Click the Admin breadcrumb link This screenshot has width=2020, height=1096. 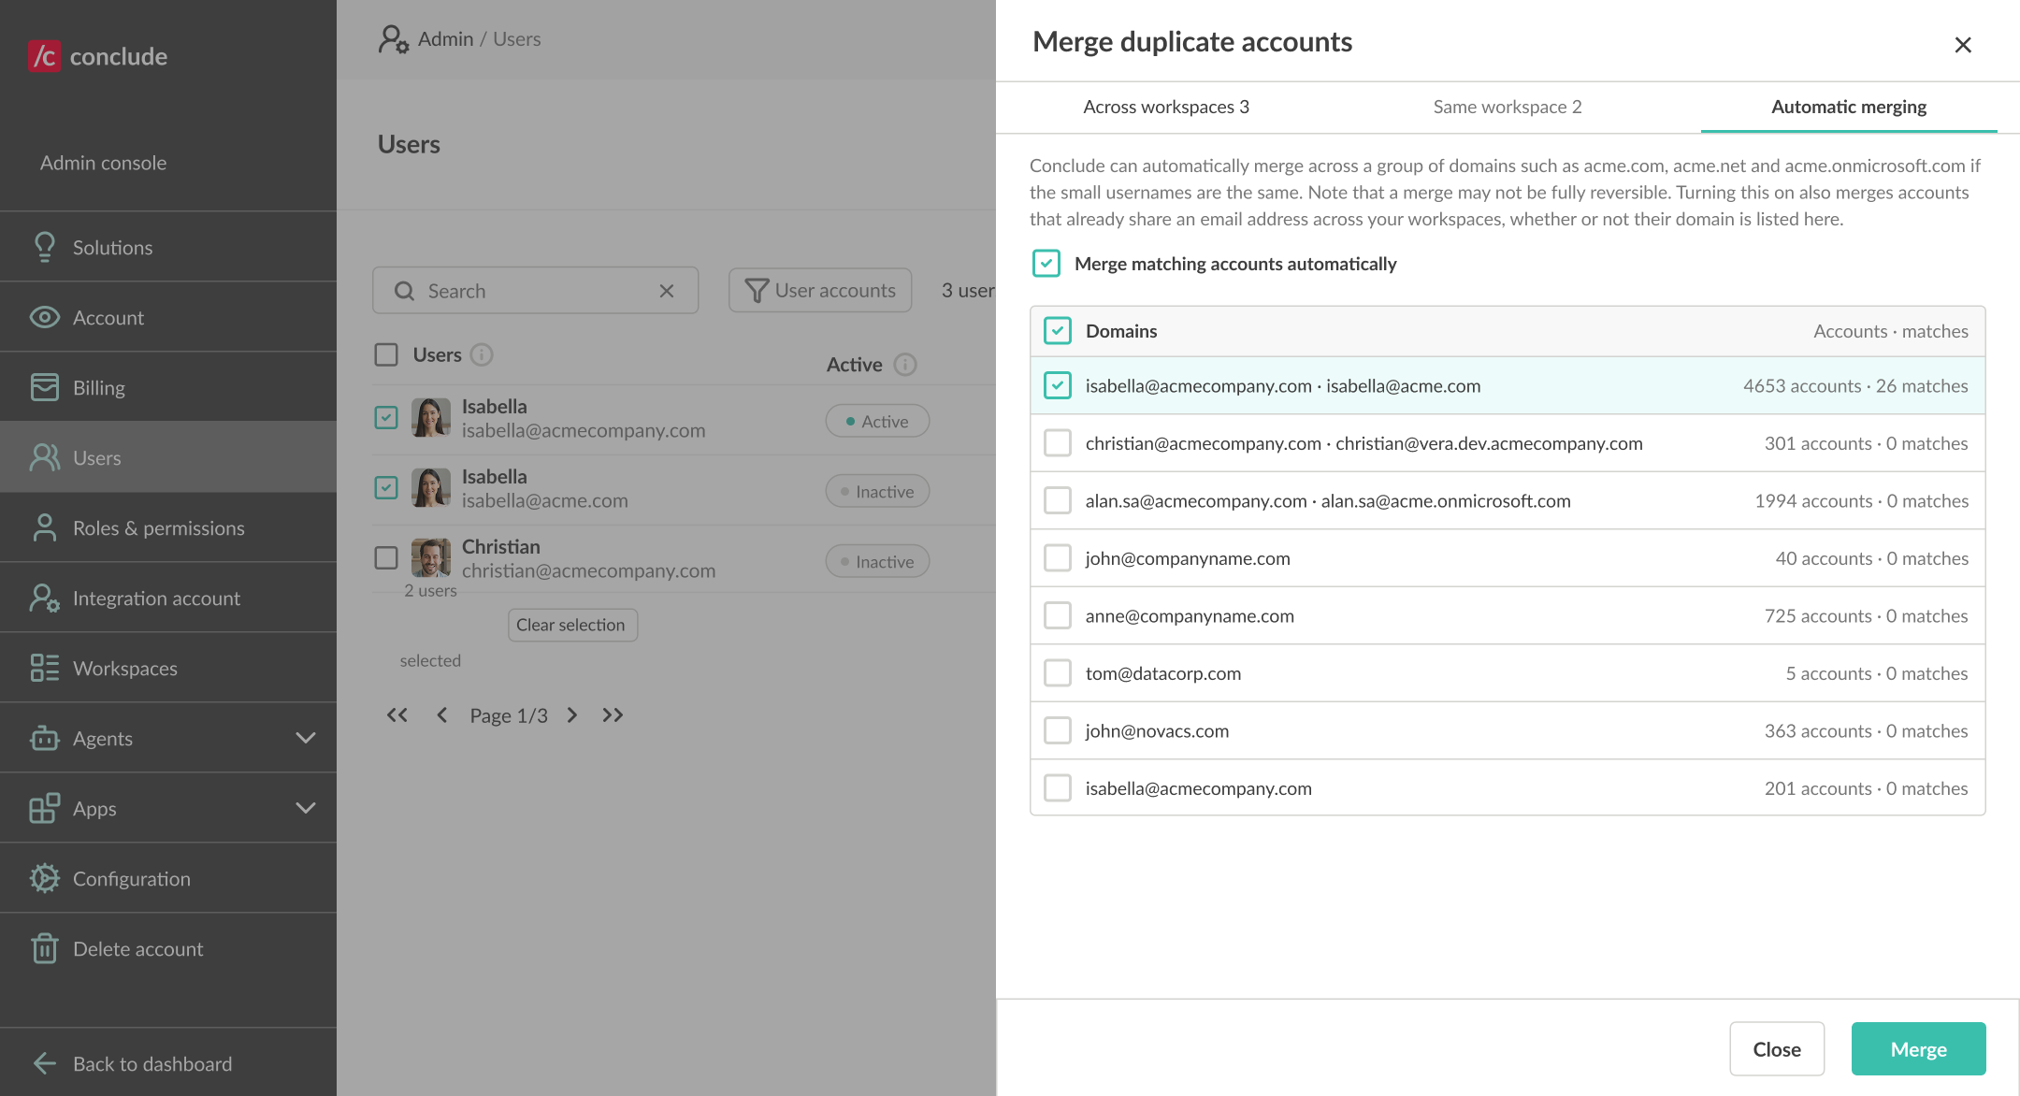coord(445,39)
